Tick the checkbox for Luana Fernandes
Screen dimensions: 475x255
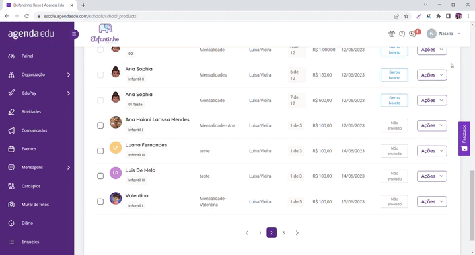(100, 151)
